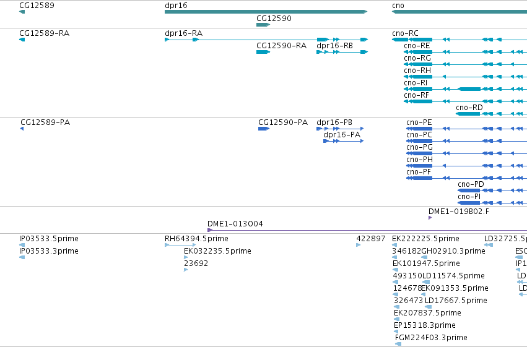Select the cno-RE transcript label
The height and width of the screenshot is (347, 527).
(417, 46)
